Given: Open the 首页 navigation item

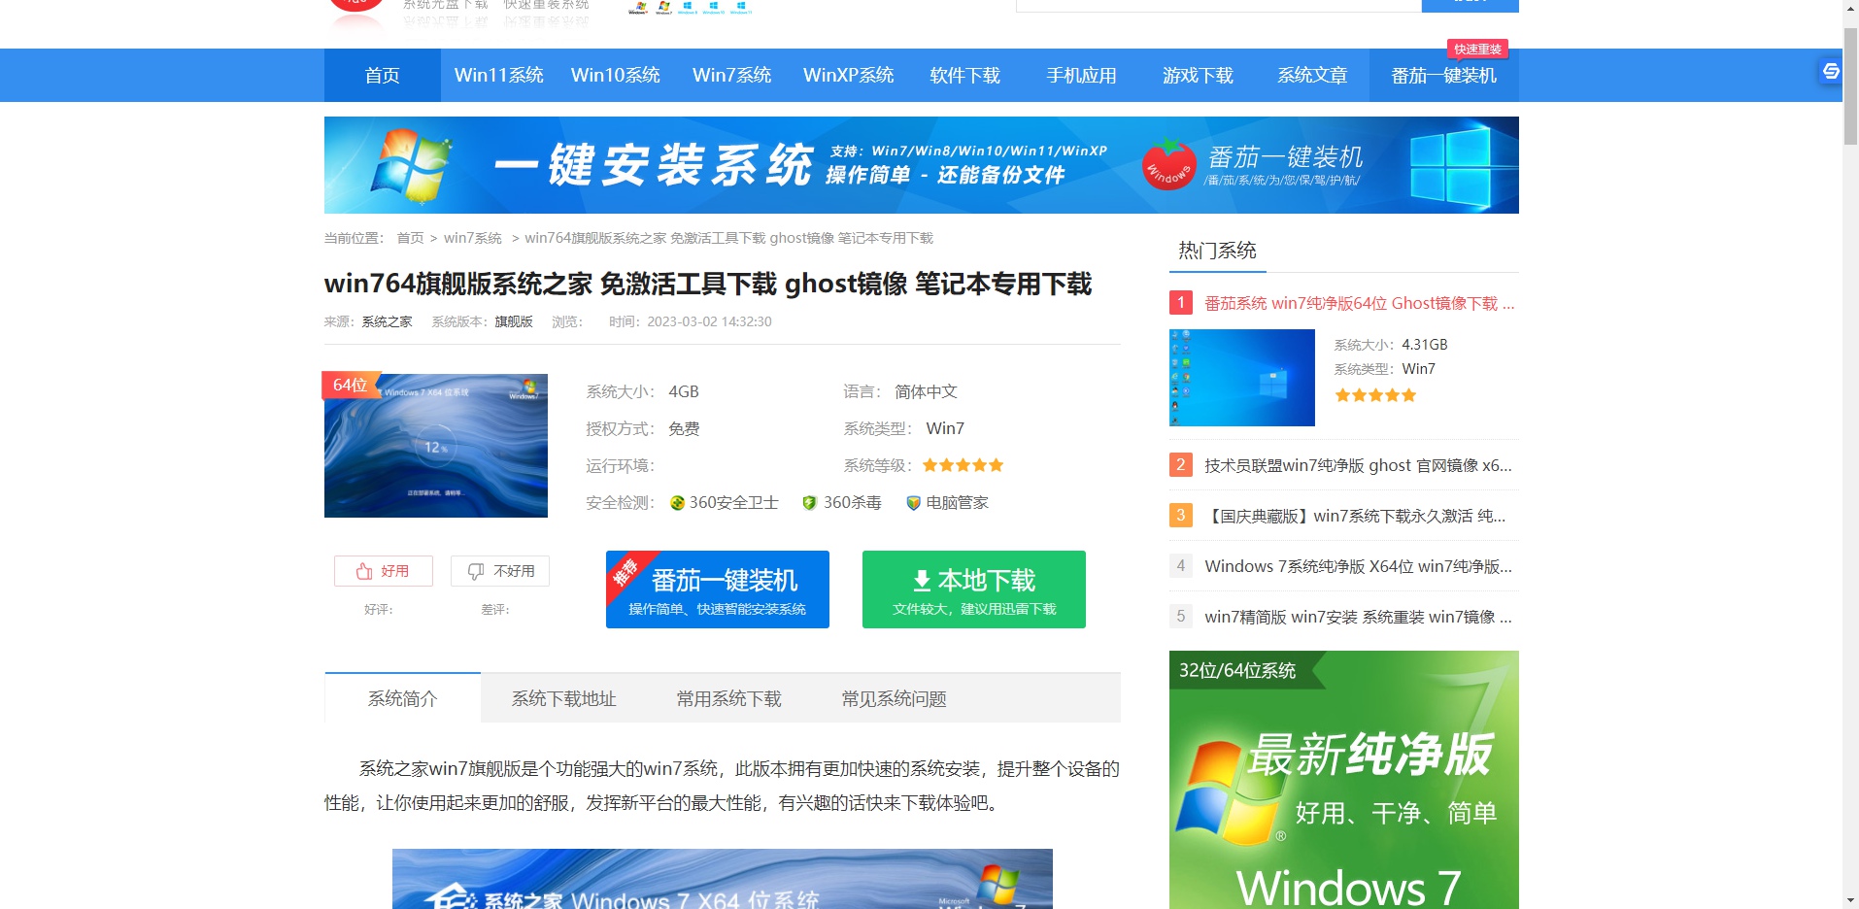Looking at the screenshot, I should pyautogui.click(x=382, y=76).
